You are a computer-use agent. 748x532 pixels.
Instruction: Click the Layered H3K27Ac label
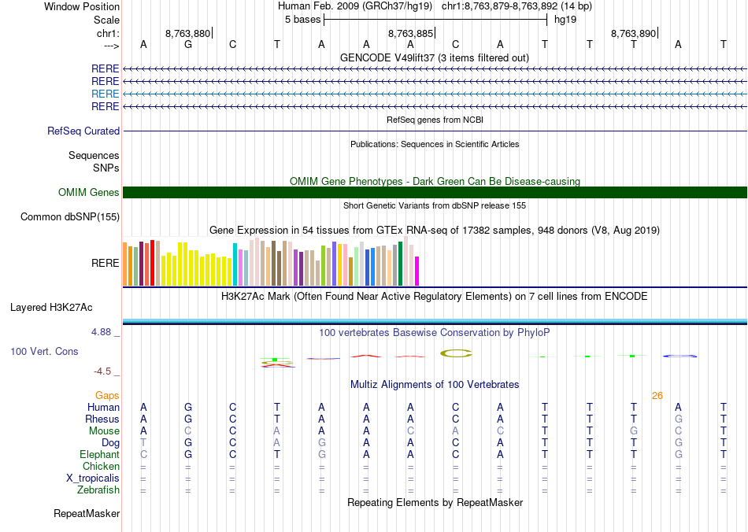(51, 308)
